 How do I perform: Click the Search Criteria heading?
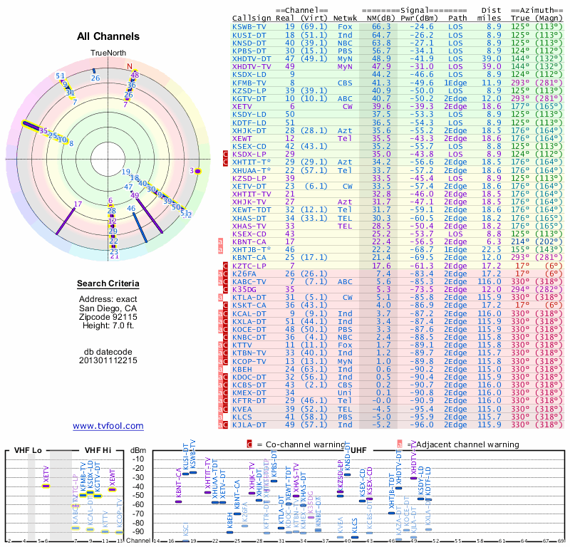[x=108, y=283]
